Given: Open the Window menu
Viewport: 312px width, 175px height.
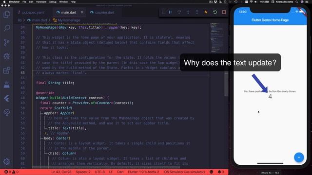Looking at the screenshot, I should tap(63, 2).
